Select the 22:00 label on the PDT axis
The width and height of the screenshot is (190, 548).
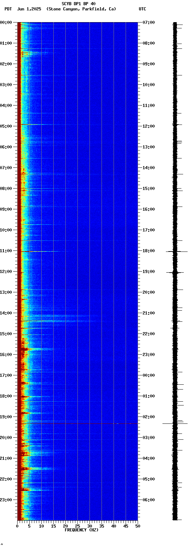(6, 479)
